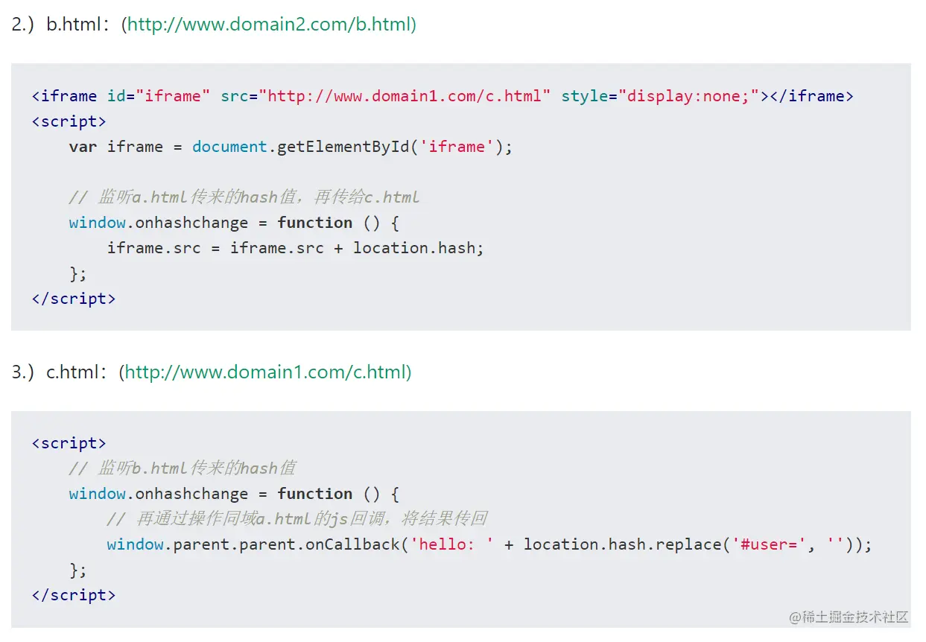Click the 'hello: ' string literal

452,544
